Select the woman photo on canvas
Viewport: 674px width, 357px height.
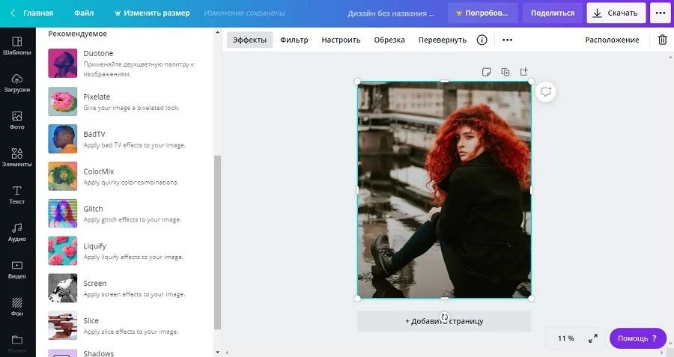(x=444, y=189)
